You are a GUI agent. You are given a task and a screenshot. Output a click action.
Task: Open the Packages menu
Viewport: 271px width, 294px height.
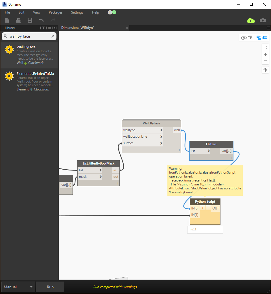(56, 12)
